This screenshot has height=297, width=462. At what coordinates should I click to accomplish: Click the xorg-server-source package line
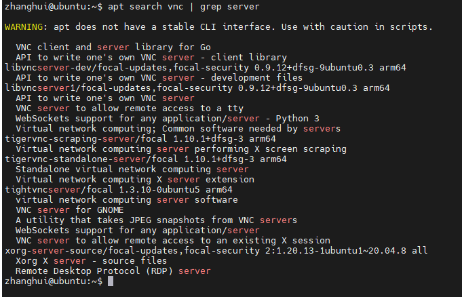216,251
